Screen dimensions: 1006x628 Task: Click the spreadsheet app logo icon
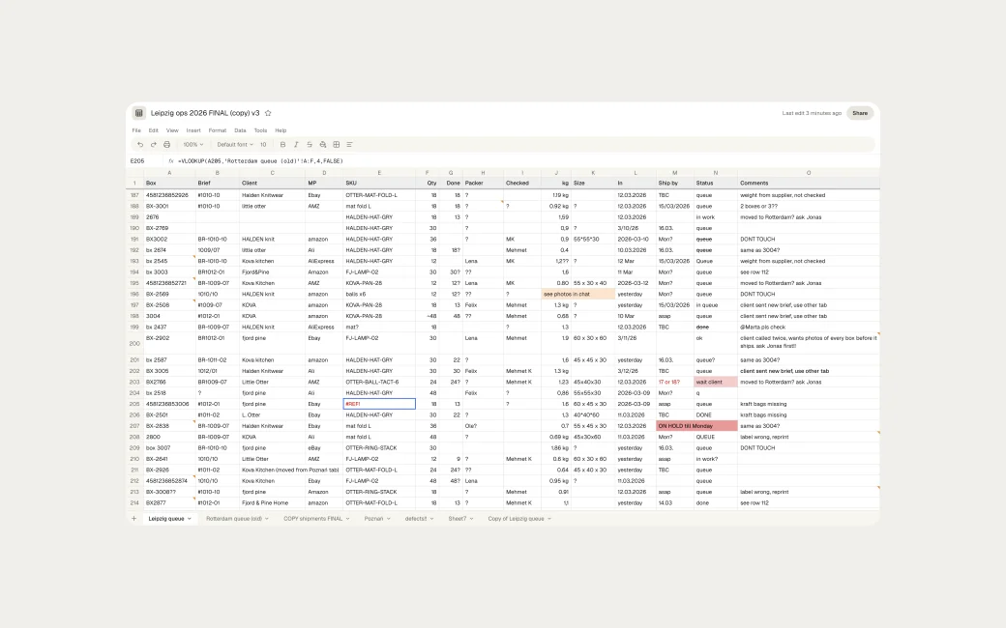[138, 113]
